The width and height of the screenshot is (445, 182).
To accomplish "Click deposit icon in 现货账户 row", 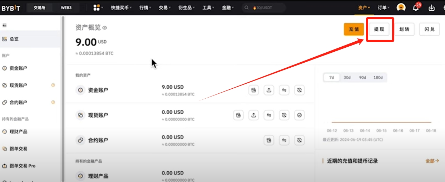I will 238,115.
